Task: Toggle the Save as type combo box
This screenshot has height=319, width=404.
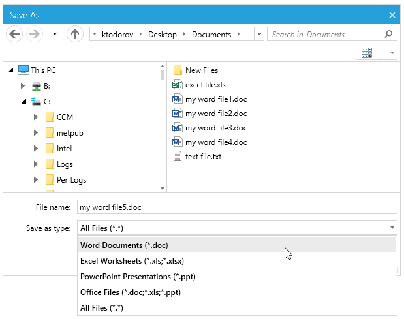Action: pyautogui.click(x=237, y=228)
